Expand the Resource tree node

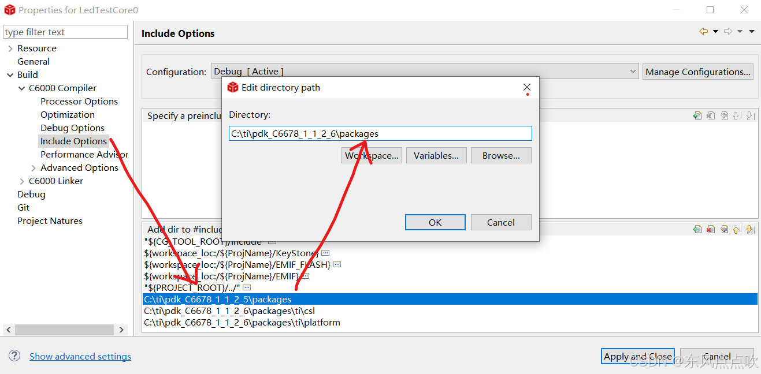coord(10,48)
